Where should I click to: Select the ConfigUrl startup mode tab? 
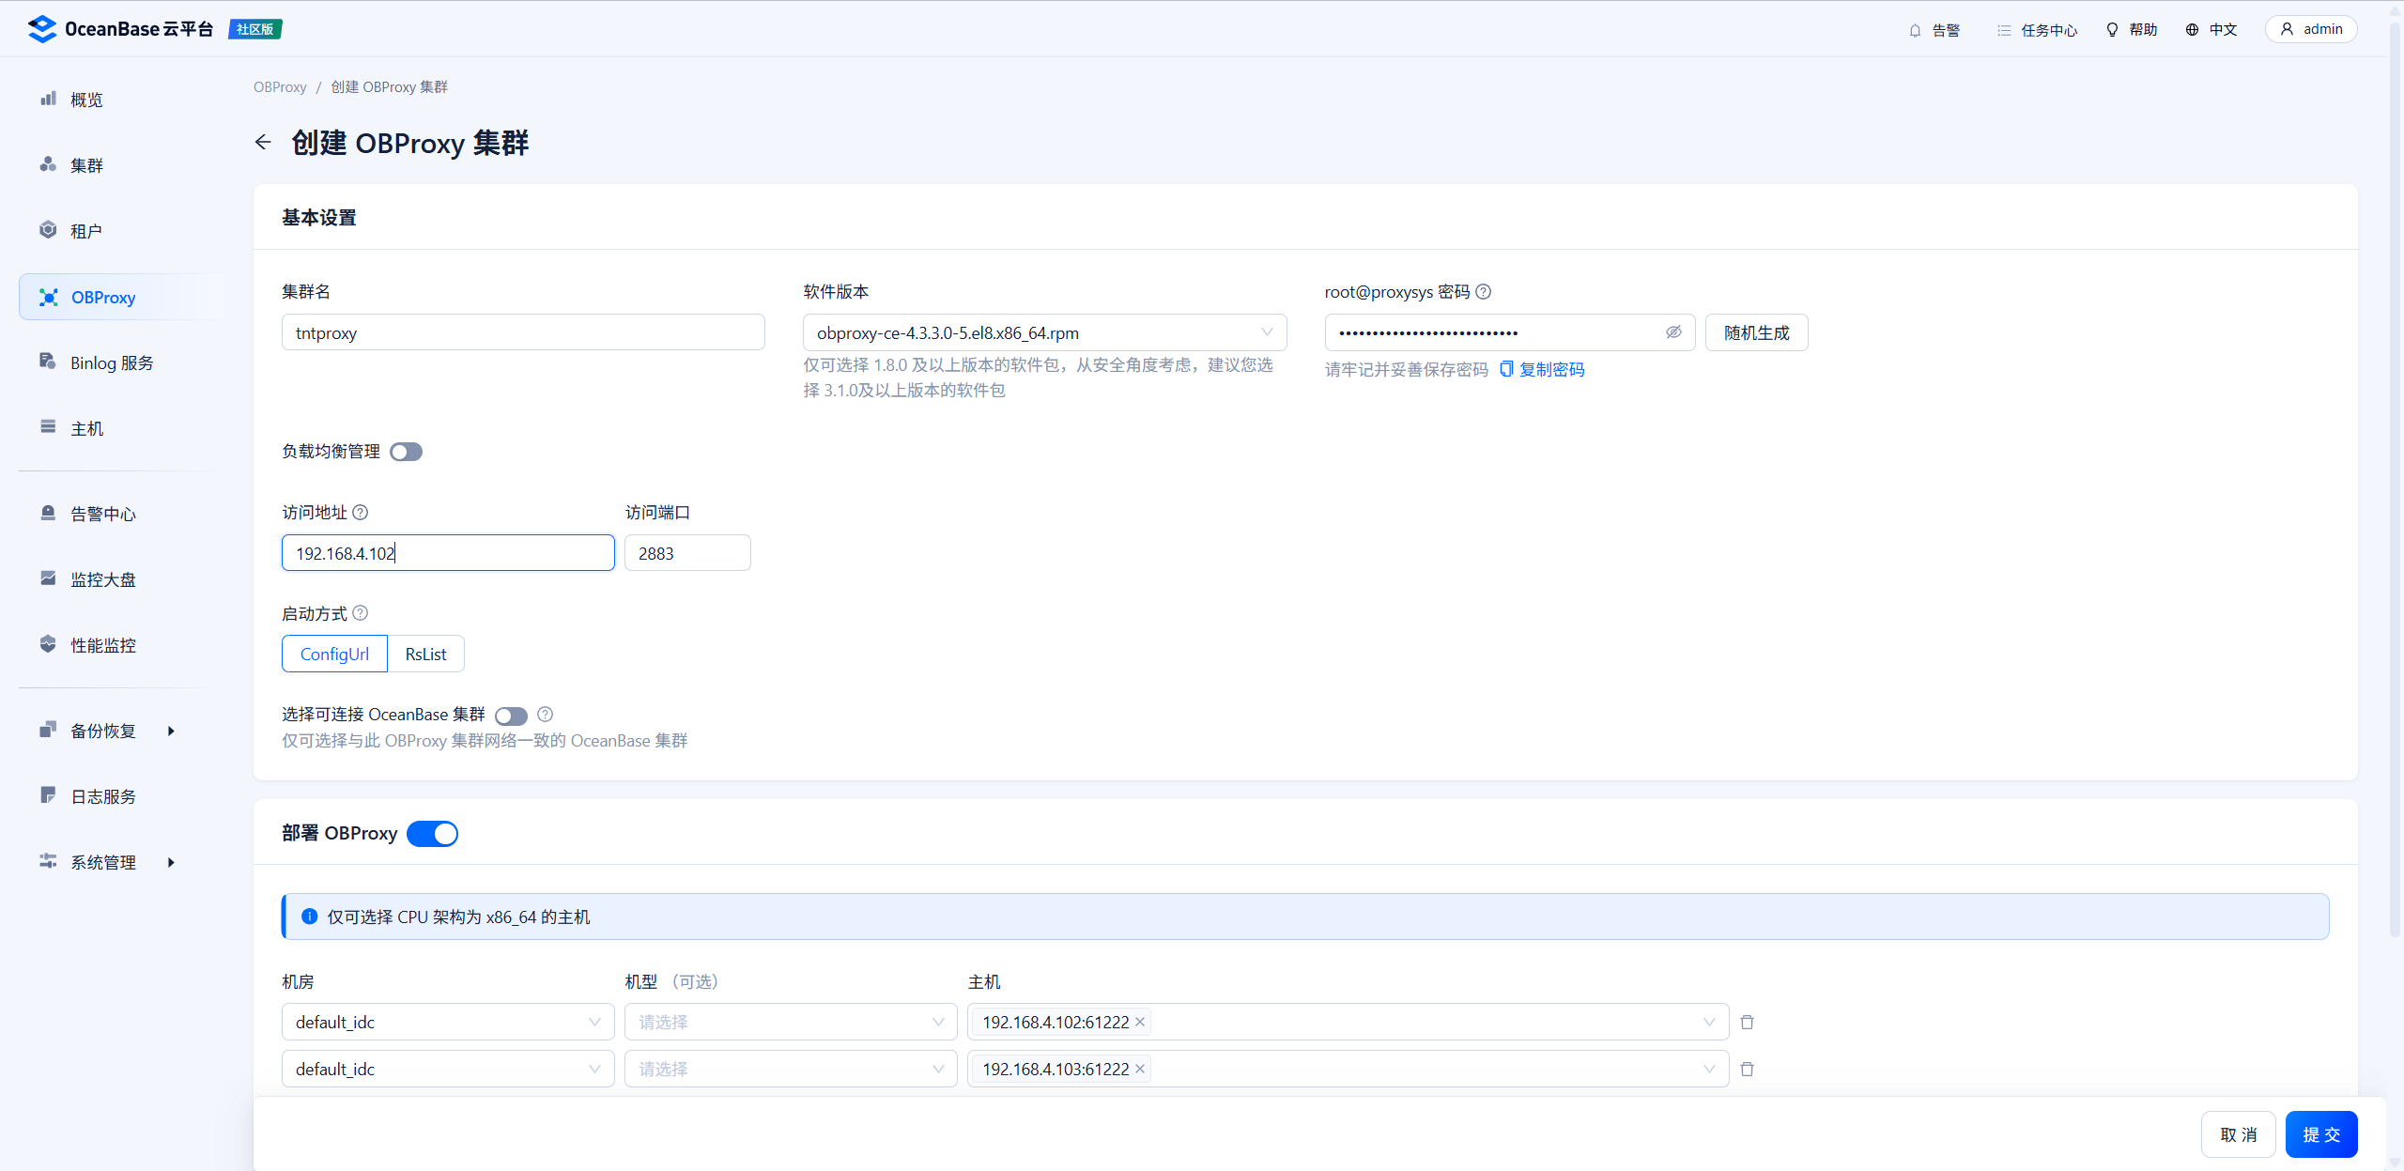pos(334,654)
